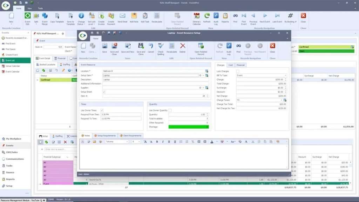
Task: Click Add Note in the main ribbon
Action: (x=134, y=18)
